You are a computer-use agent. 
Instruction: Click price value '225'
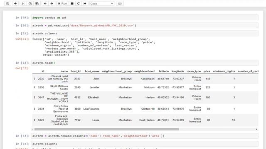tap(208, 87)
